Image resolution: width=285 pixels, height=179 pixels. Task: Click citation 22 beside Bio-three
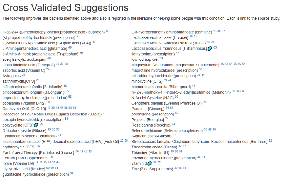tap(270, 141)
